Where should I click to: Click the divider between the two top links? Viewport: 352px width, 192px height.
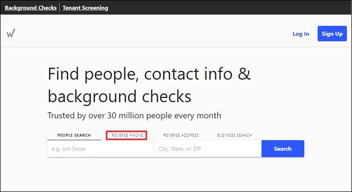pyautogui.click(x=59, y=8)
